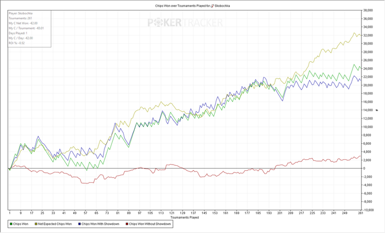Click the blue Chips Won With Showdown swatch

point(80,224)
